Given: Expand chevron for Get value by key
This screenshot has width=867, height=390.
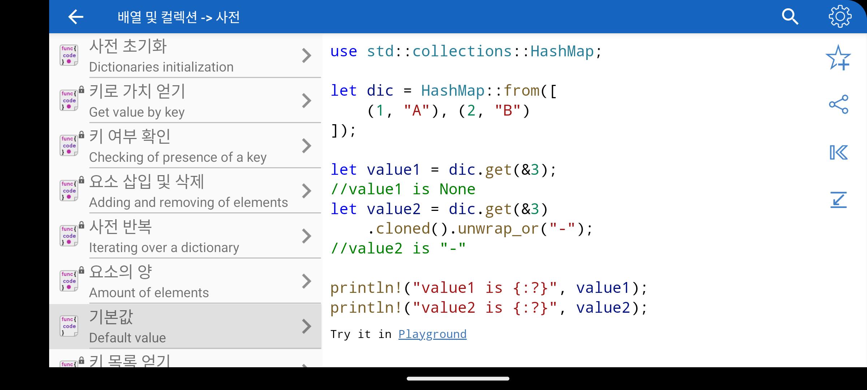Looking at the screenshot, I should [306, 101].
